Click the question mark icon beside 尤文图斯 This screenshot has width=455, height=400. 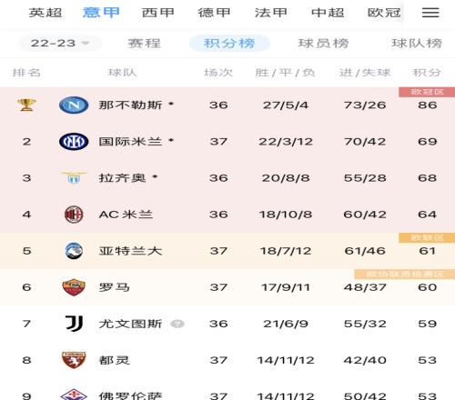pyautogui.click(x=177, y=324)
